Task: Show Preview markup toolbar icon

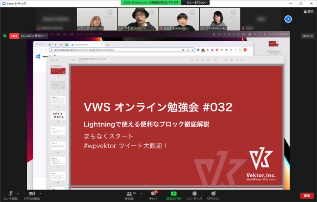Action: (232, 60)
